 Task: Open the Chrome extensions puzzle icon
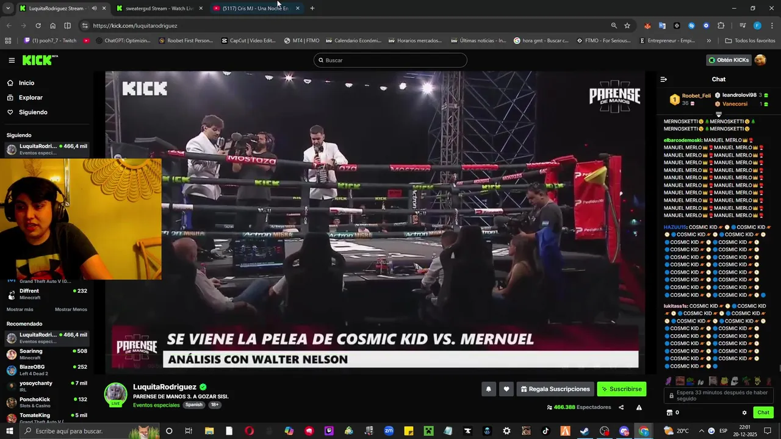point(721,26)
